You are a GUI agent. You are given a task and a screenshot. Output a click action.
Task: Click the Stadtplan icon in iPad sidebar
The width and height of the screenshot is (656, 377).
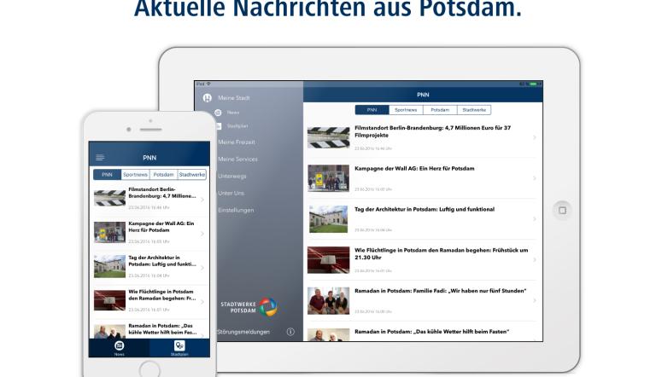coord(219,125)
